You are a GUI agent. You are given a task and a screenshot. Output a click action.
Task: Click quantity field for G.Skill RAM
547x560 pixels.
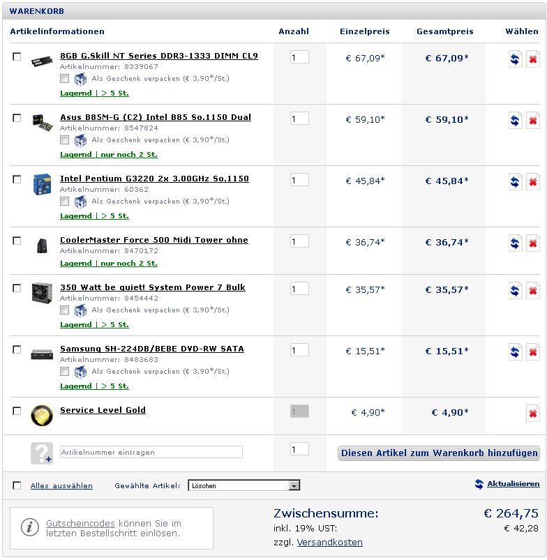click(299, 57)
